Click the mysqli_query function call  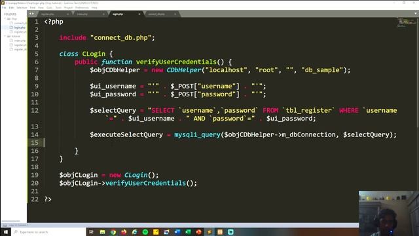point(197,134)
